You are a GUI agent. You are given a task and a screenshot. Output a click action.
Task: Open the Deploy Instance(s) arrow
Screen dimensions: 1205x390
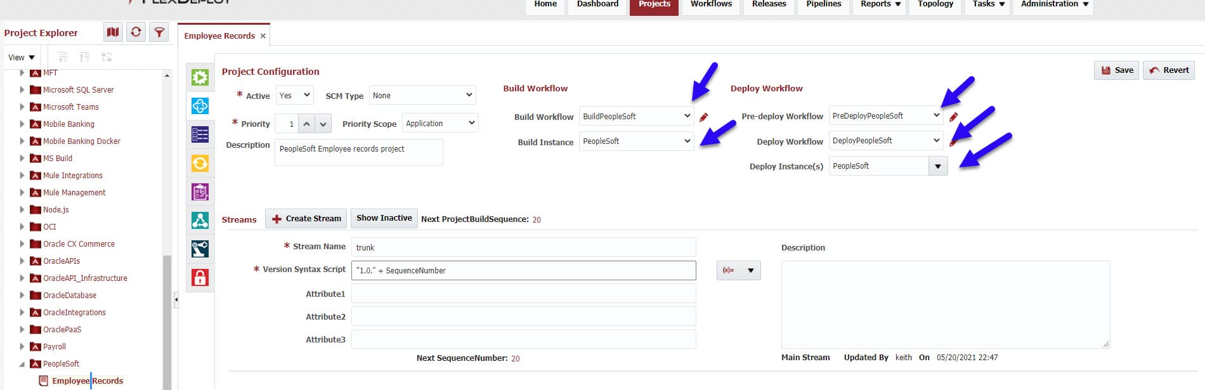click(938, 166)
